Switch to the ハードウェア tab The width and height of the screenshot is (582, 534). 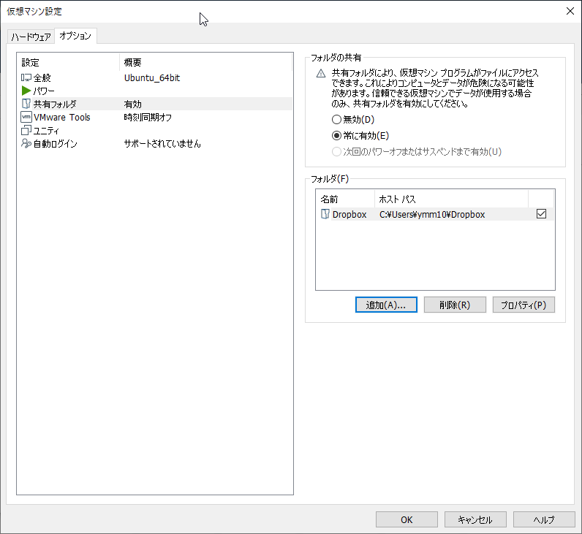coord(31,37)
